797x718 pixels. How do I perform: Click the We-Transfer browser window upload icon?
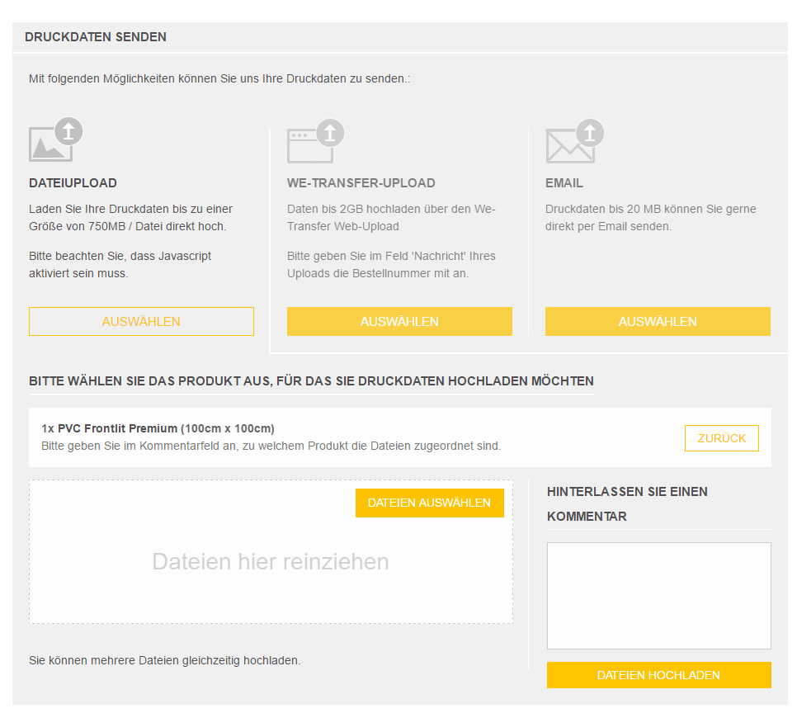[x=315, y=141]
